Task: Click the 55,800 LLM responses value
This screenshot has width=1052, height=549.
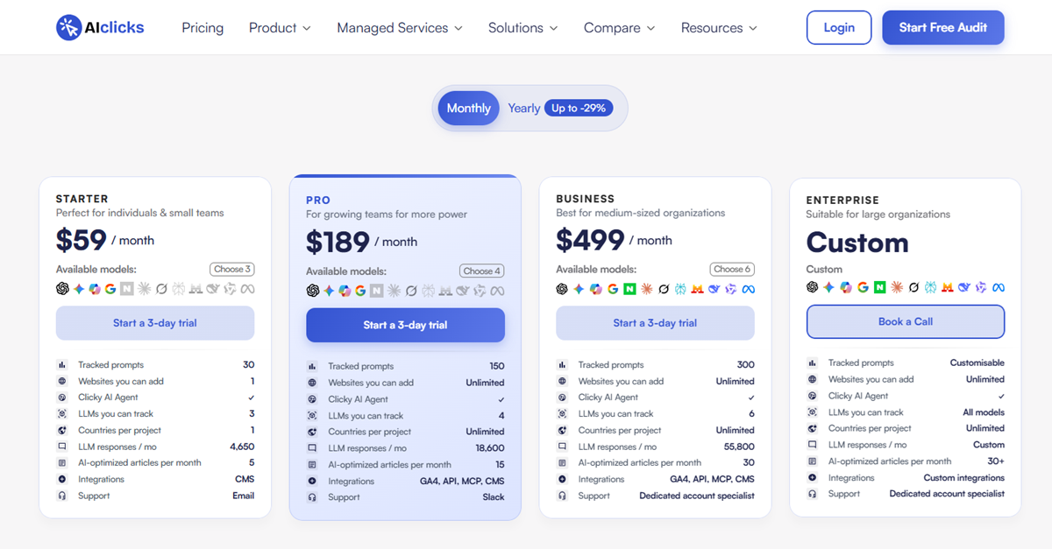Action: tap(737, 447)
